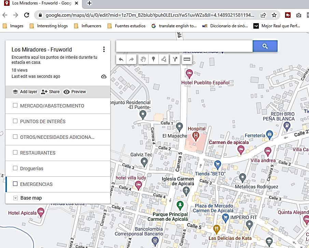Click the browser forward arrow
The image size is (309, 248).
[16, 15]
